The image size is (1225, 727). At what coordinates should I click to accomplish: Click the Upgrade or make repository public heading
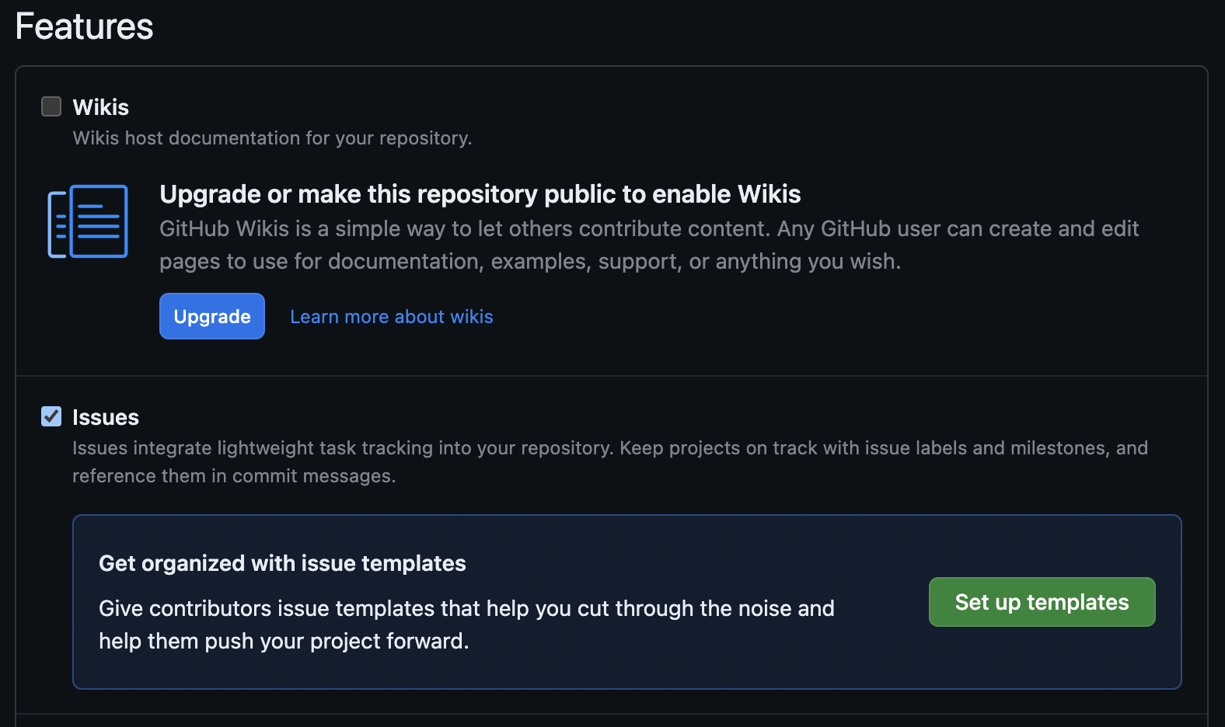coord(480,194)
